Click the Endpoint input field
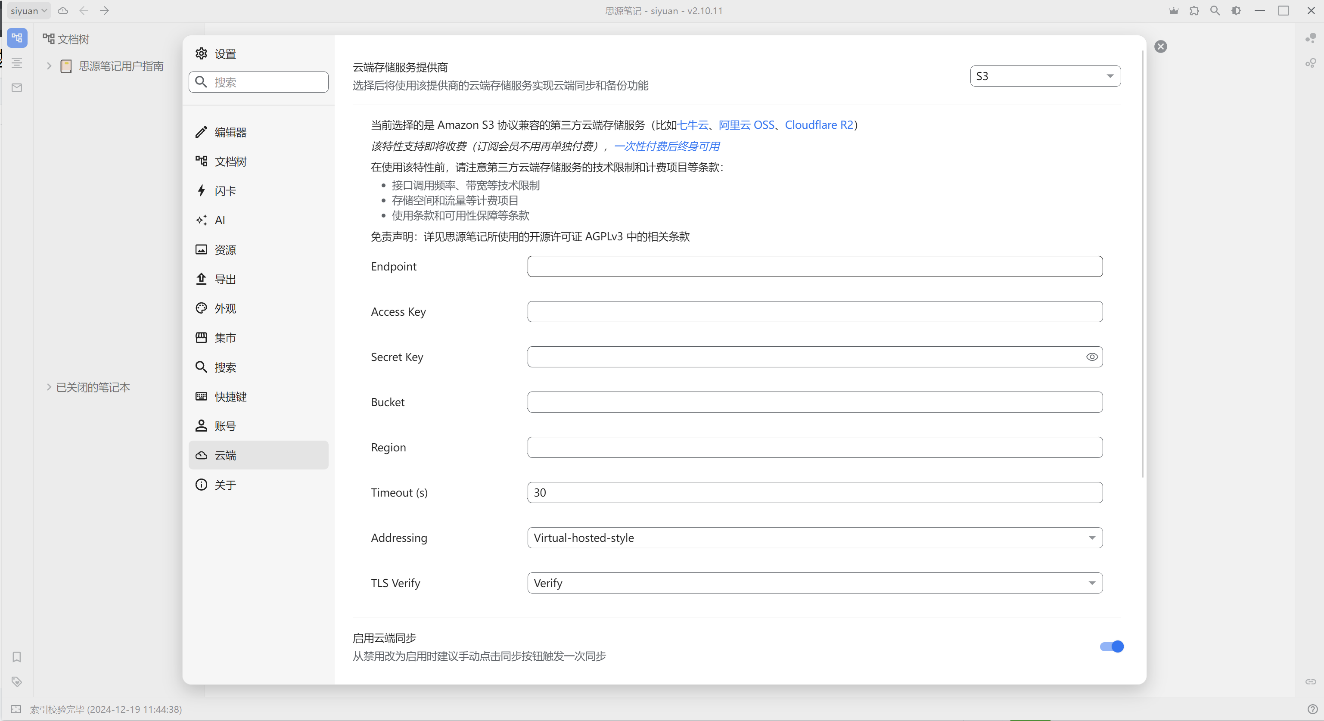The width and height of the screenshot is (1324, 721). tap(814, 266)
